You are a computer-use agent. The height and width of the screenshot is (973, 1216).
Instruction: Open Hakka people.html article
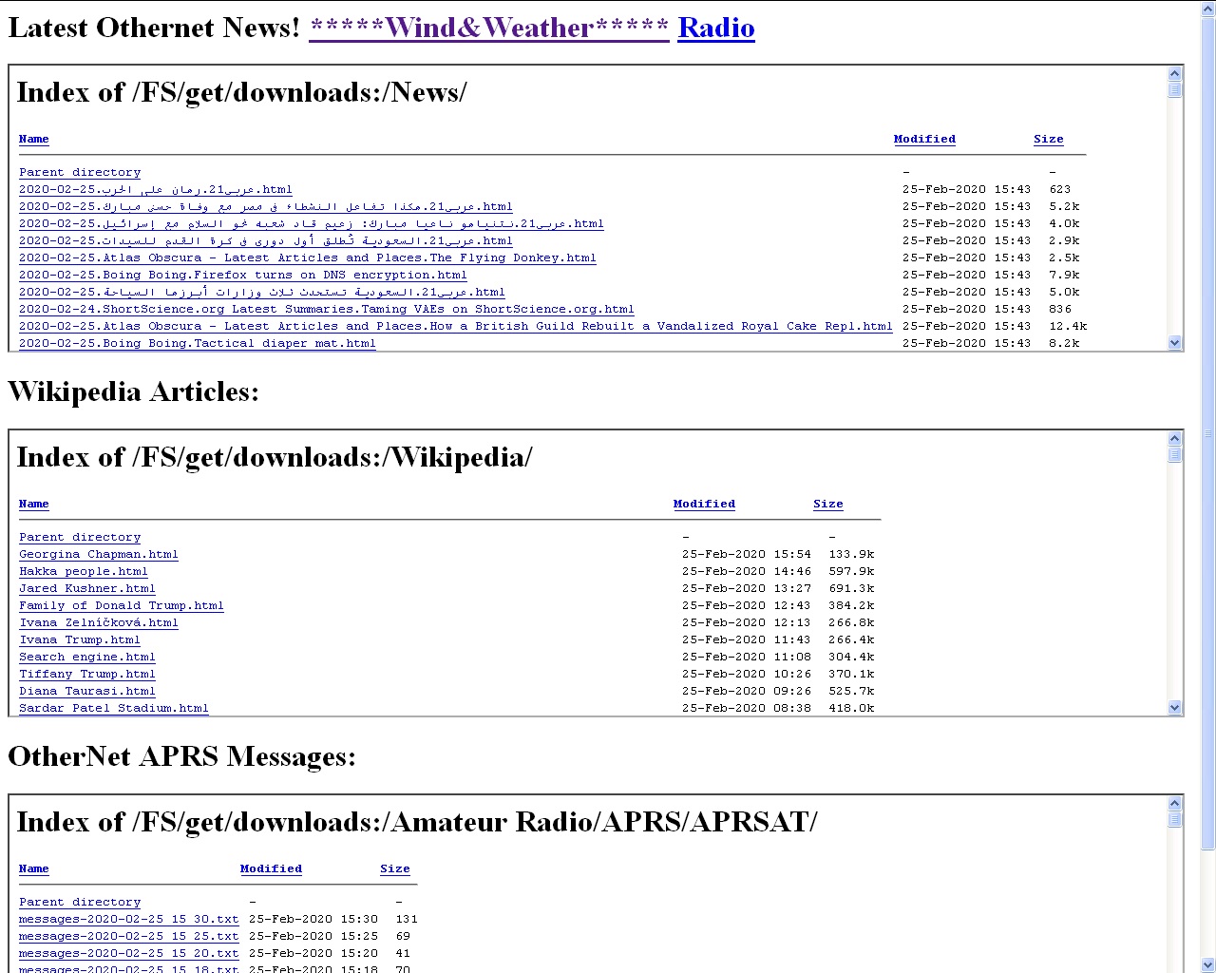click(x=84, y=571)
